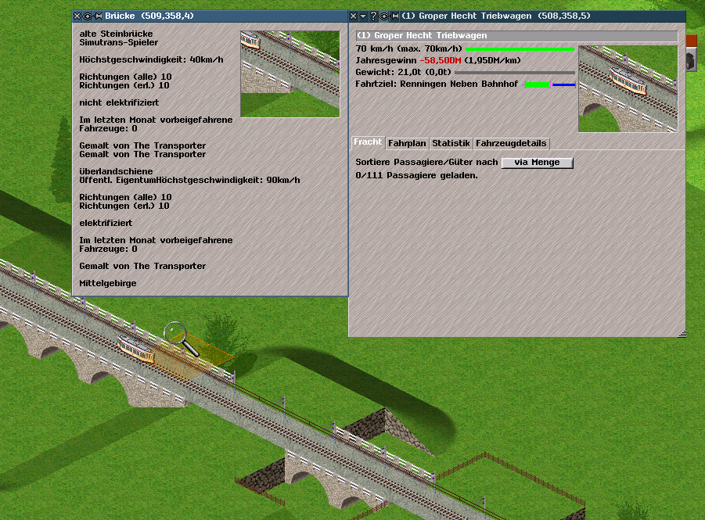Click the 'Simutrans-Spieler' owner text

pos(119,43)
